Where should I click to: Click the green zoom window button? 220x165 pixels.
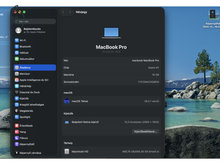click(x=24, y=12)
